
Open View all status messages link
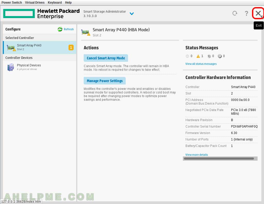point(201,64)
